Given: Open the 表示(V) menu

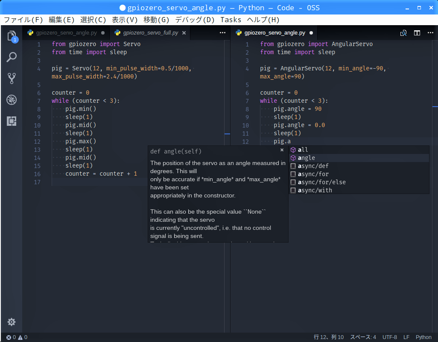Looking at the screenshot, I should (125, 20).
